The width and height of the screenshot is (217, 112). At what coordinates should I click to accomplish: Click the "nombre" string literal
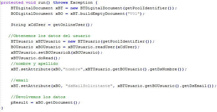point(73,69)
